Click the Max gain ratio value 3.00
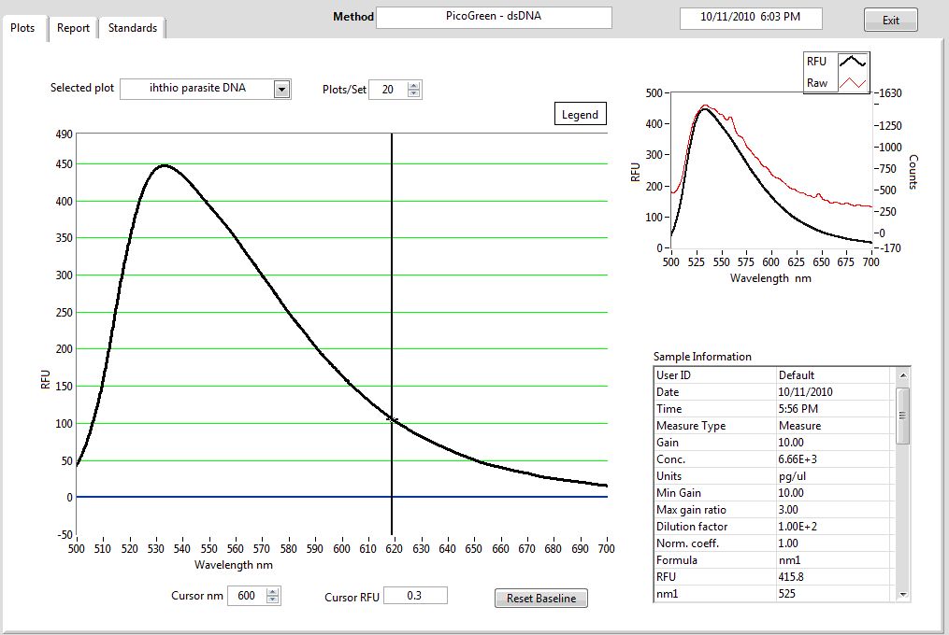This screenshot has width=949, height=635. point(788,510)
